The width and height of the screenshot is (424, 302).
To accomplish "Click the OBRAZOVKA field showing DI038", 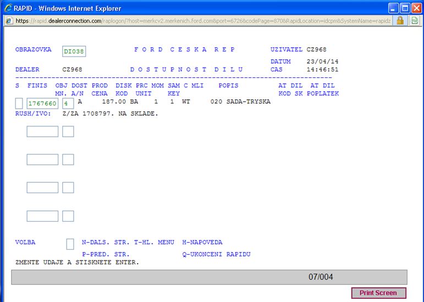I will click(74, 51).
